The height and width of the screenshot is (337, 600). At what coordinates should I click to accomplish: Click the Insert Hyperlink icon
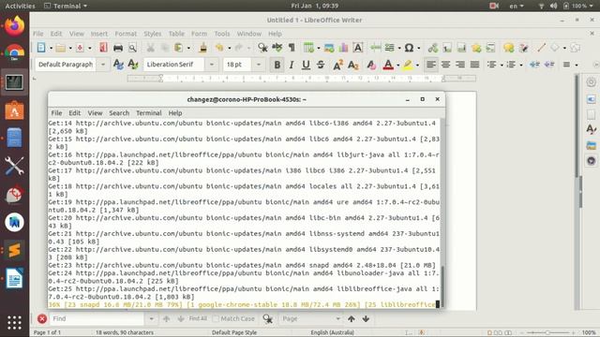pos(433,48)
